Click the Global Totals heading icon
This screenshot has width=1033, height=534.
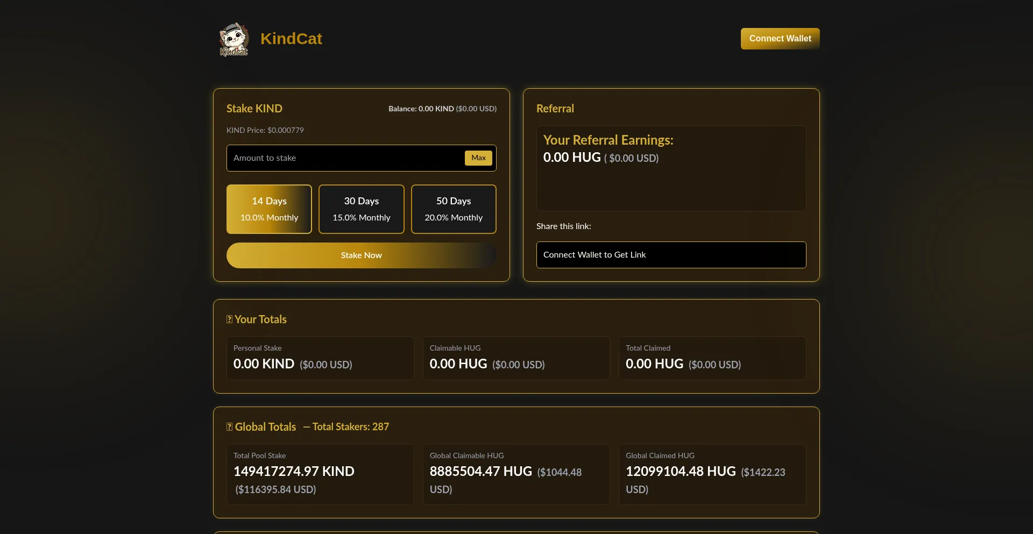click(230, 427)
